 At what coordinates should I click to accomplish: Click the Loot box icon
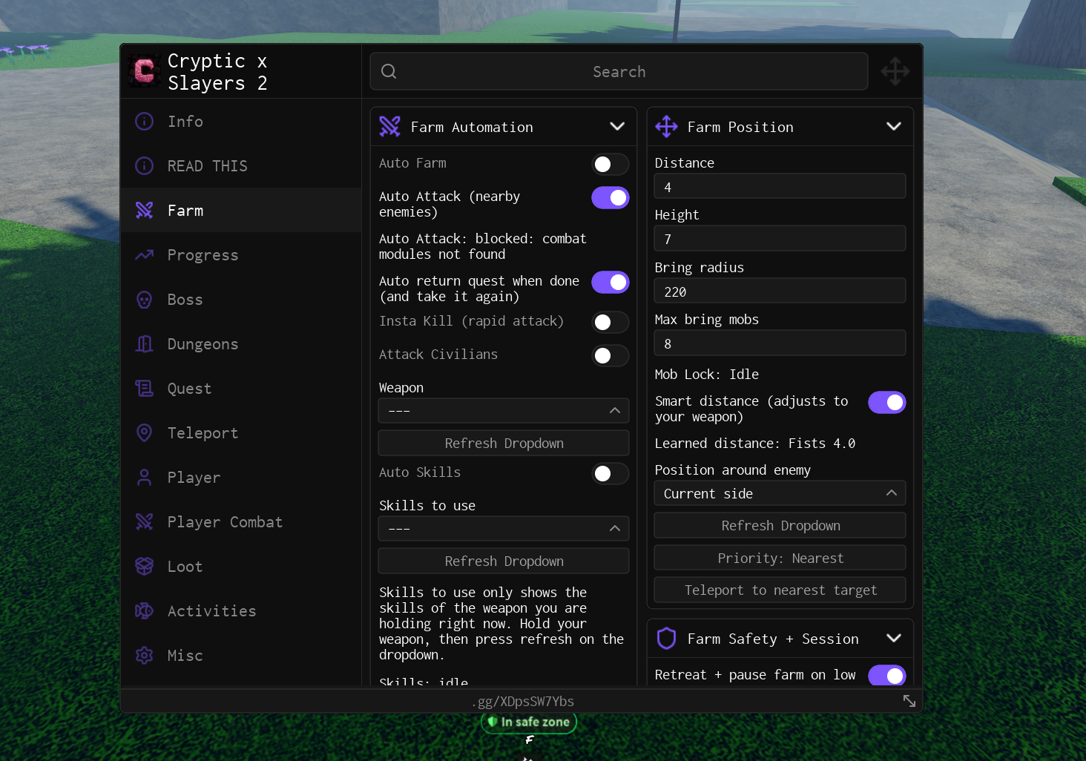coord(145,567)
